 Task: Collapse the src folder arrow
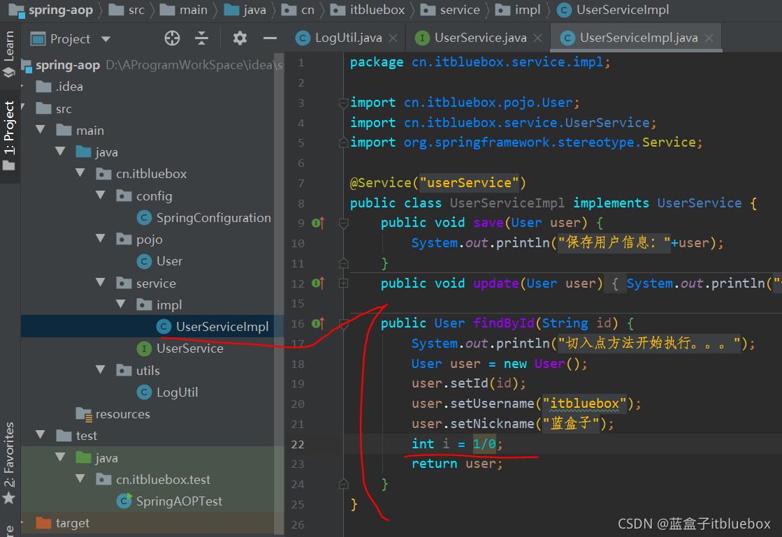(x=23, y=108)
